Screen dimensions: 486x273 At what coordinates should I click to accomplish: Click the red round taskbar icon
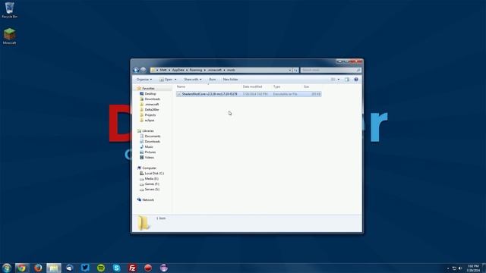point(148,268)
